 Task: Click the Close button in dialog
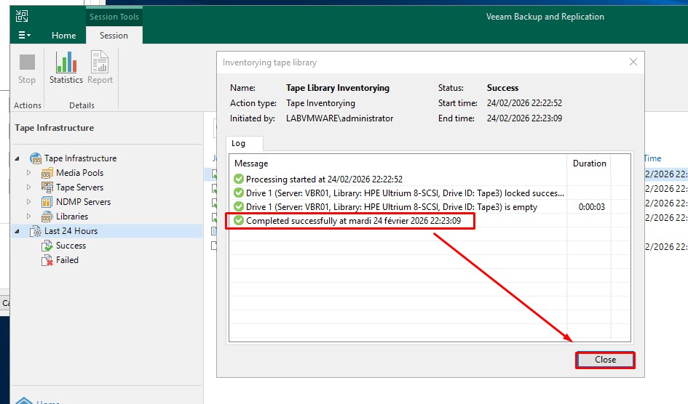605,360
